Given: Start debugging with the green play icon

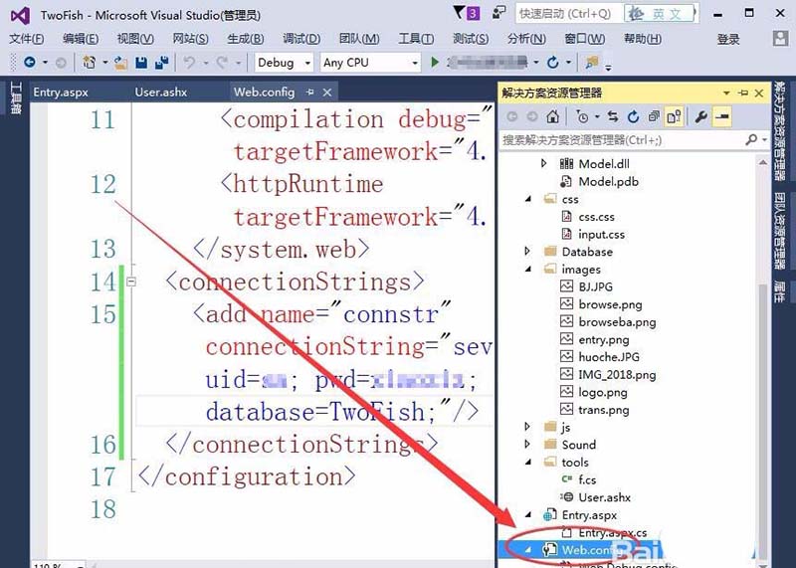Looking at the screenshot, I should click(435, 63).
